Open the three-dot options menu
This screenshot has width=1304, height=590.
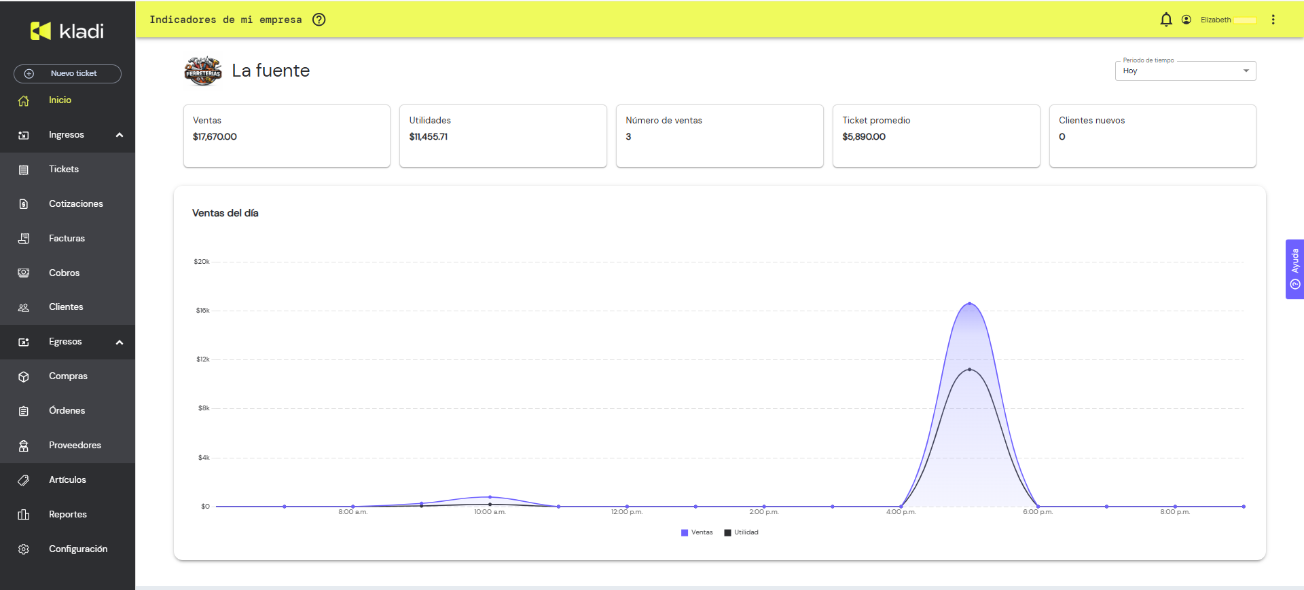(1273, 20)
